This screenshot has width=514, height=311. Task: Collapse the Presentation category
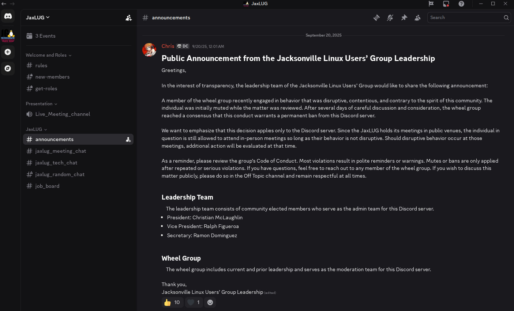pyautogui.click(x=41, y=103)
